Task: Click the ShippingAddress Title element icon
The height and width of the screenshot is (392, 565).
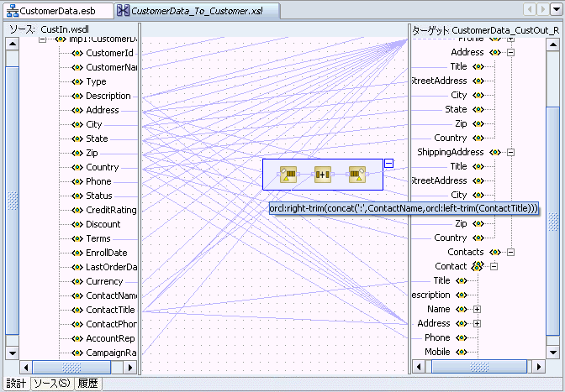Action: point(478,166)
